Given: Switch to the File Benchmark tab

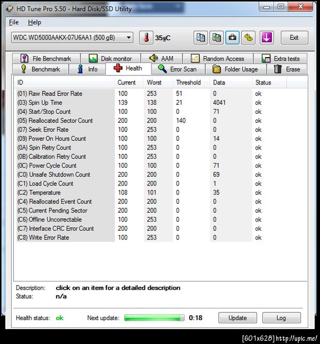Looking at the screenshot, I should click(46, 59).
